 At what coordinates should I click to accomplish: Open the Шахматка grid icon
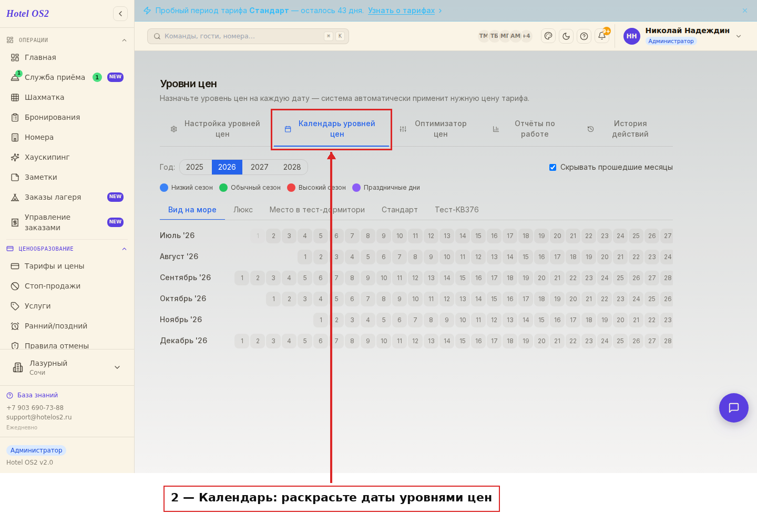pos(15,97)
